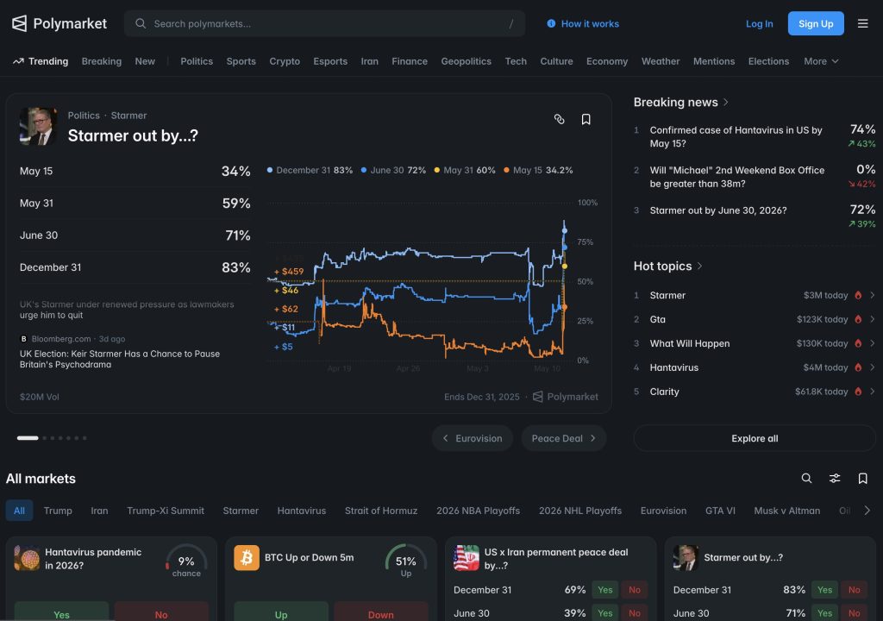Toggle June 30 chart legend
Viewport: 883px width, 621px height.
pyautogui.click(x=393, y=170)
